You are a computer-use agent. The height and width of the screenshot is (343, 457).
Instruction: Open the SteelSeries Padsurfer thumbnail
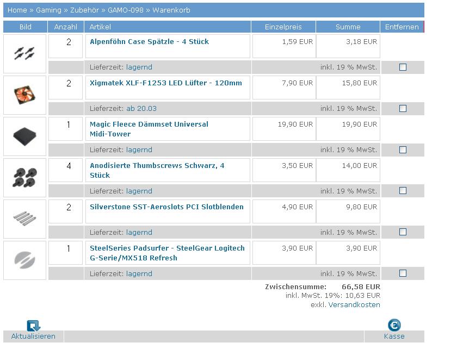[25, 260]
